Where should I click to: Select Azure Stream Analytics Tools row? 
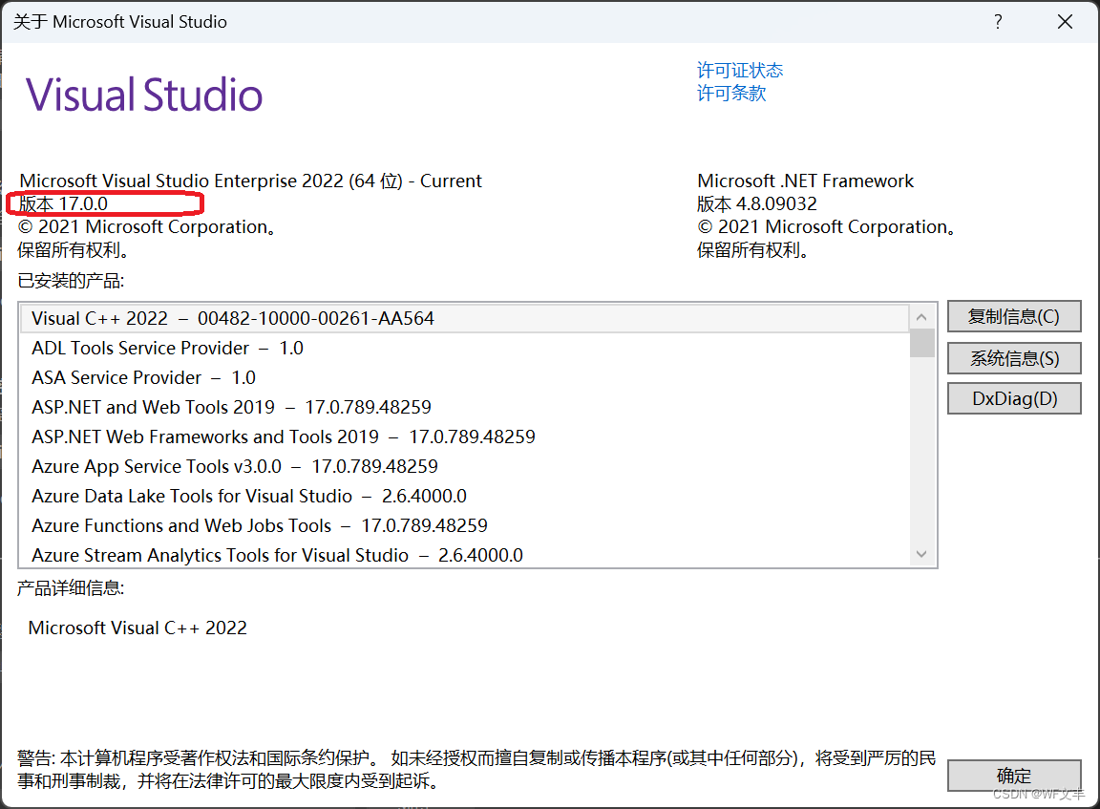coord(465,555)
